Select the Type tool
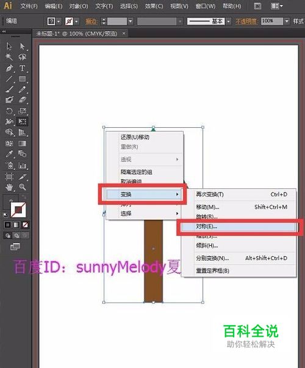 tap(22, 68)
